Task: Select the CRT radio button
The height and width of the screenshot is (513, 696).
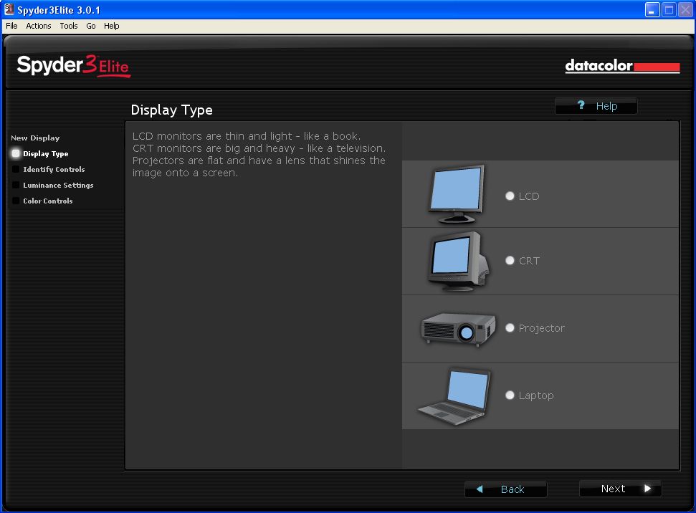Action: (x=510, y=261)
